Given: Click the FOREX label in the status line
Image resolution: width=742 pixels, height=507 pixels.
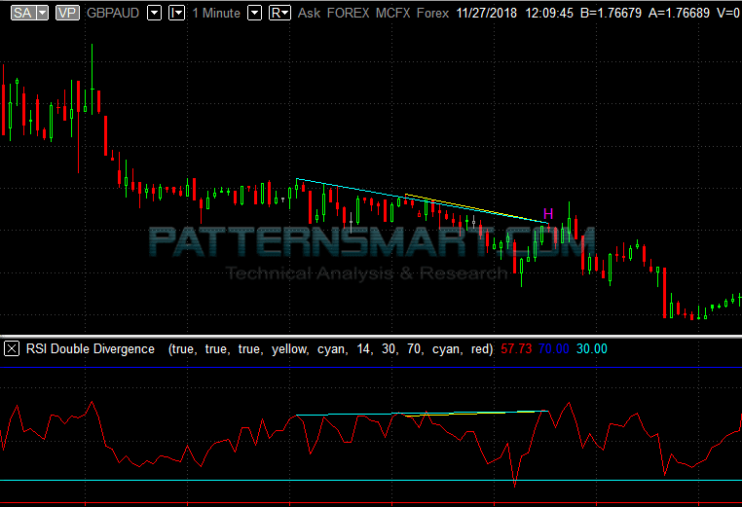Looking at the screenshot, I should [x=348, y=13].
